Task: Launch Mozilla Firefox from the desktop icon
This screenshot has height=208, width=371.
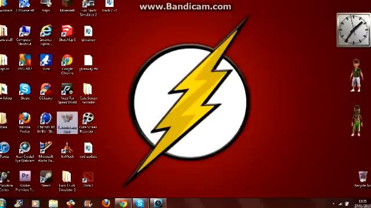Action: point(24,123)
